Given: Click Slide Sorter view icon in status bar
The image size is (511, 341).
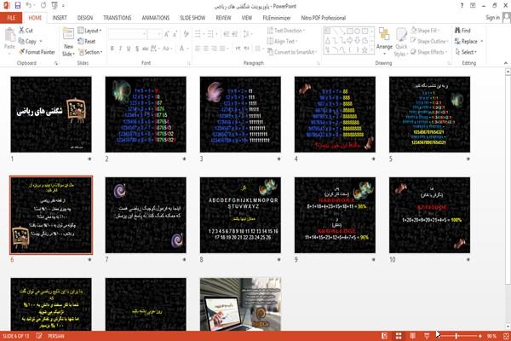Looking at the screenshot, I should point(399,336).
